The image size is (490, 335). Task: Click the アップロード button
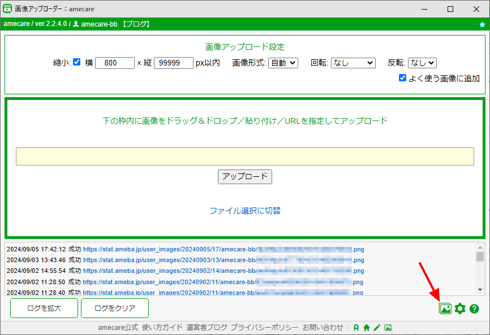(245, 177)
